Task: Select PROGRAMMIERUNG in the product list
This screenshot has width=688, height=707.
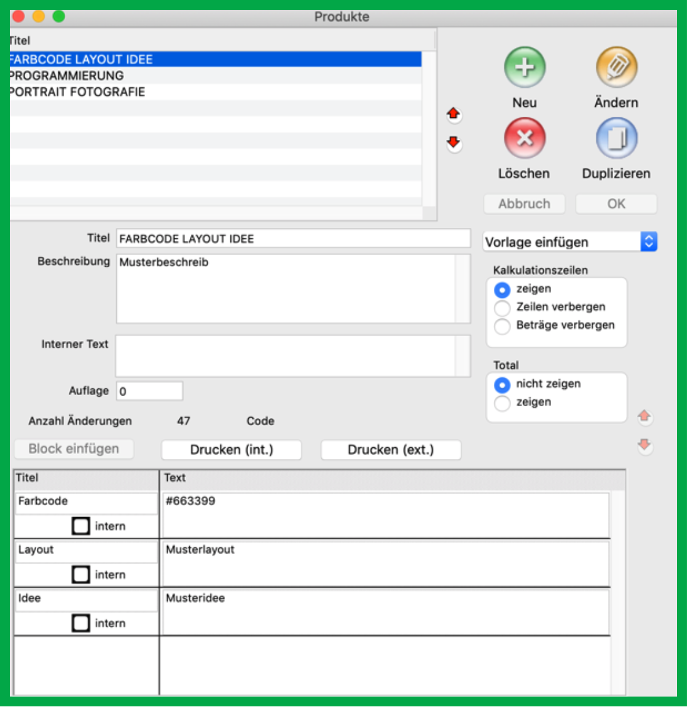Action: [x=66, y=76]
